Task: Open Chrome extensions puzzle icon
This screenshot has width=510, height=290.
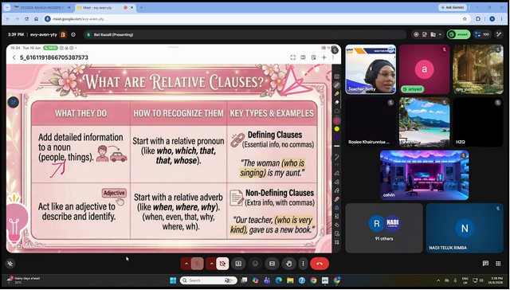Action: [478, 19]
